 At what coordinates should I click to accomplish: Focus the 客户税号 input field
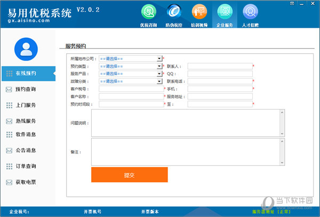(x=131, y=89)
